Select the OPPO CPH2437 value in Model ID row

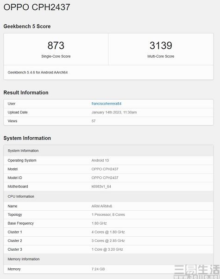105,178
